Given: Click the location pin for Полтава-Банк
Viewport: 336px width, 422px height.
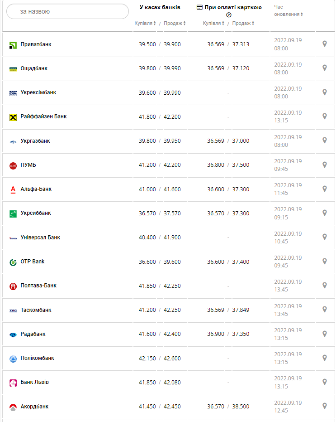Looking at the screenshot, I should point(324,285).
